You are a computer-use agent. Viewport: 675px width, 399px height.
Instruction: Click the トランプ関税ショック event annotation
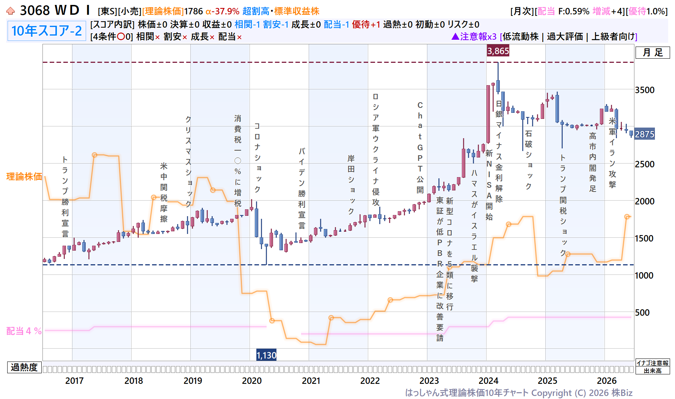pyautogui.click(x=563, y=206)
